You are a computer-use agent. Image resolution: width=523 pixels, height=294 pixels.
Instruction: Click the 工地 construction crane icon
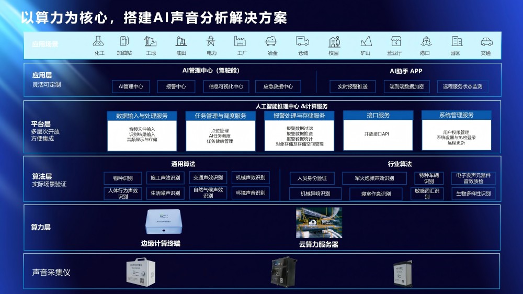[x=151, y=41]
